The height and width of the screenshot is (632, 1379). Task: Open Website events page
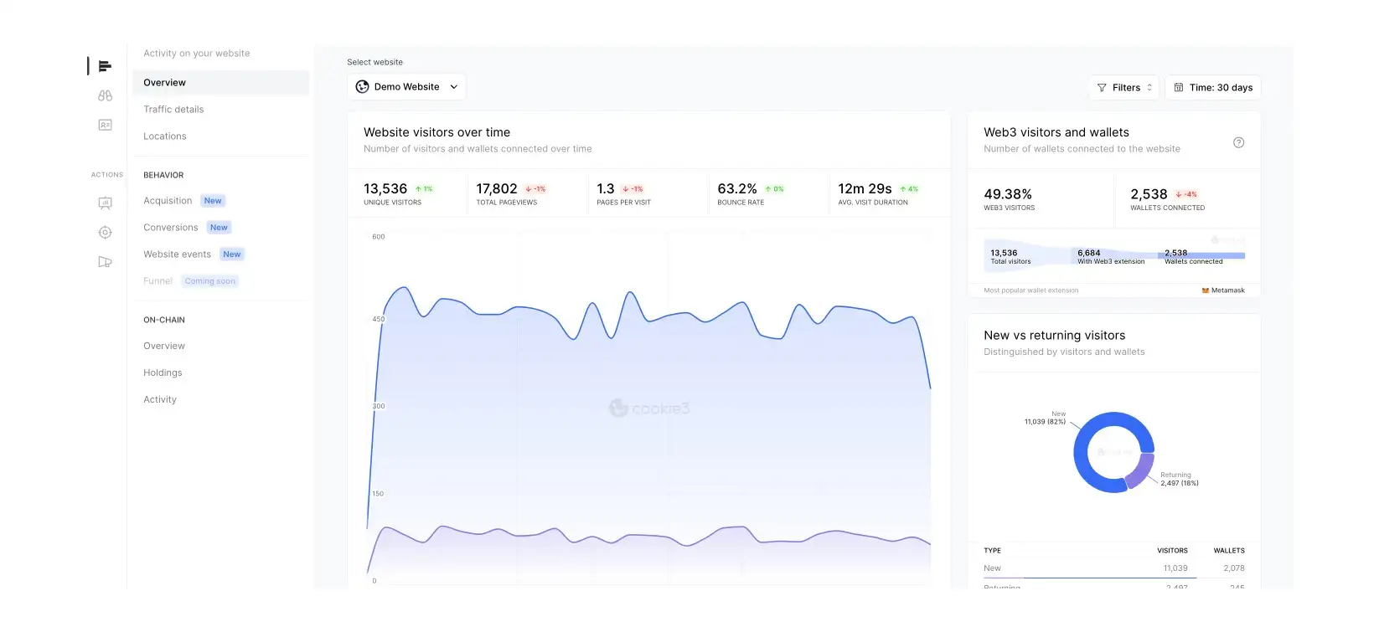coord(177,254)
